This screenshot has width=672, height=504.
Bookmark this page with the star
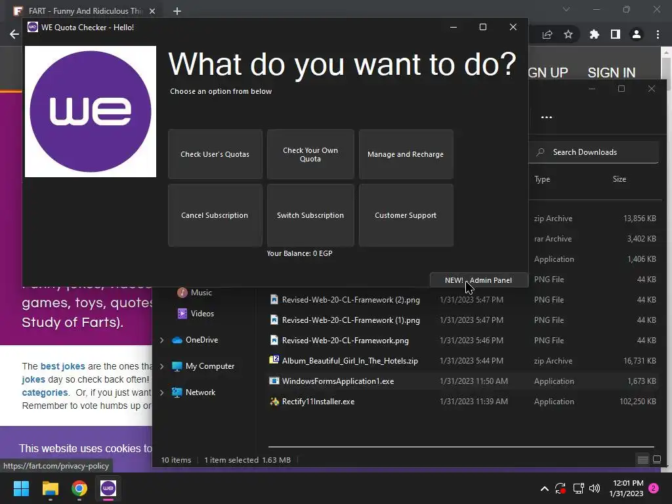[x=568, y=34]
